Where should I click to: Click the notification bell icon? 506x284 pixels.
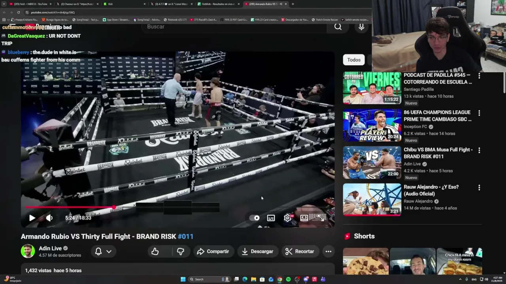(98, 251)
